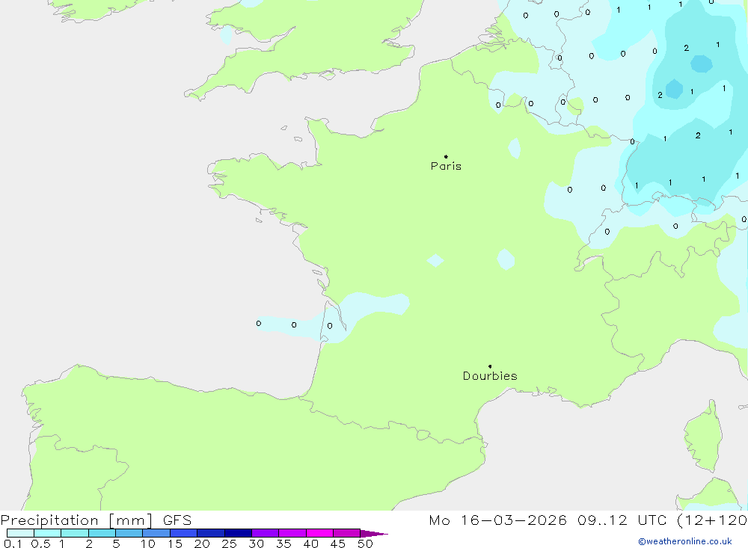Click the Dourbies city label
The image size is (748, 548).
click(x=490, y=376)
